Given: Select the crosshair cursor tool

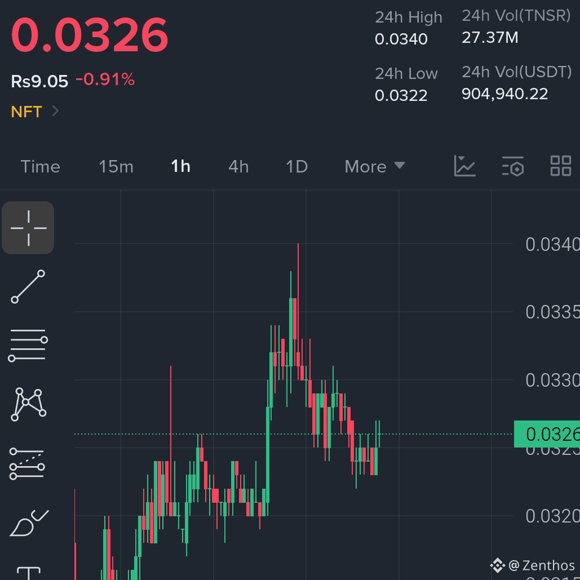Looking at the screenshot, I should pyautogui.click(x=28, y=228).
